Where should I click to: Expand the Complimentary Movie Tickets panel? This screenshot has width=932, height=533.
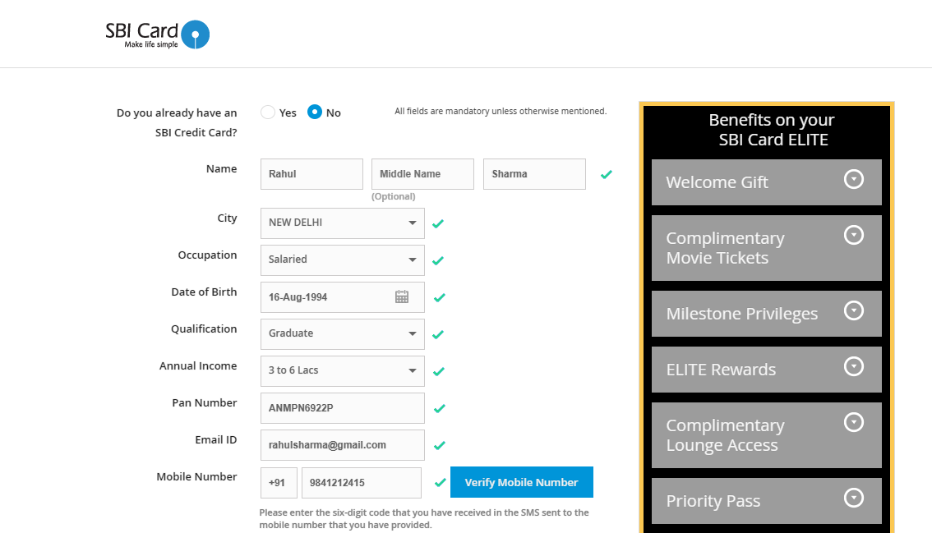pyautogui.click(x=766, y=248)
